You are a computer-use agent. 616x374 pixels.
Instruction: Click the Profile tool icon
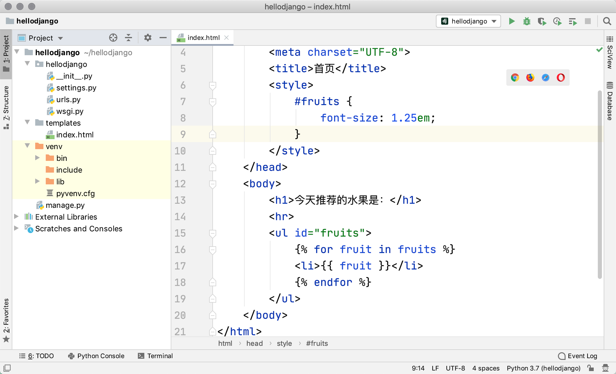(557, 21)
